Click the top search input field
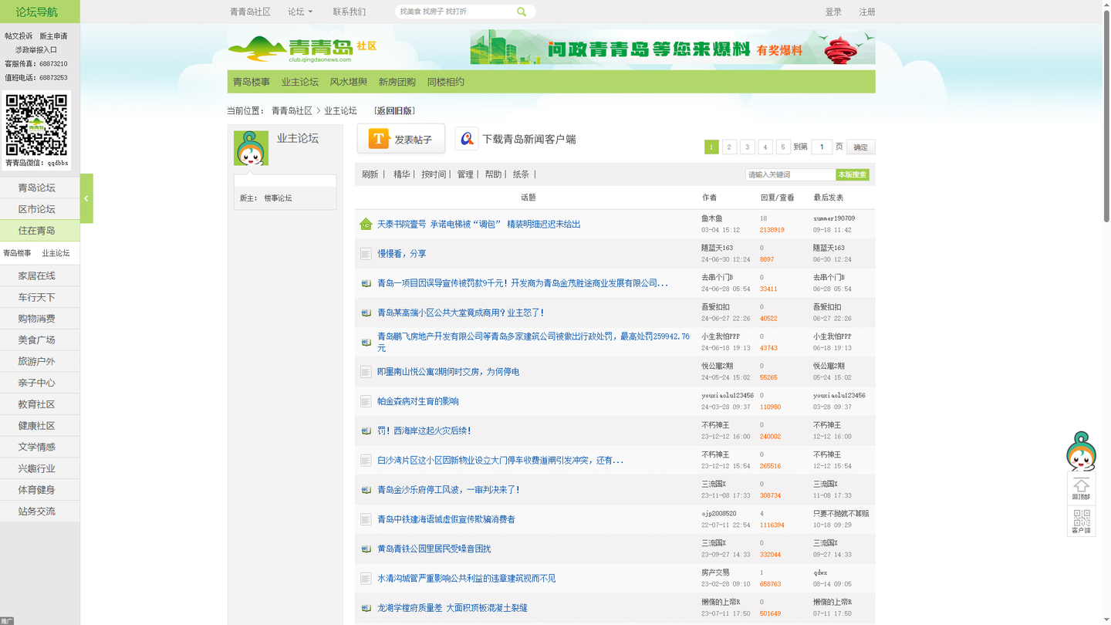This screenshot has width=1111, height=625. [455, 12]
